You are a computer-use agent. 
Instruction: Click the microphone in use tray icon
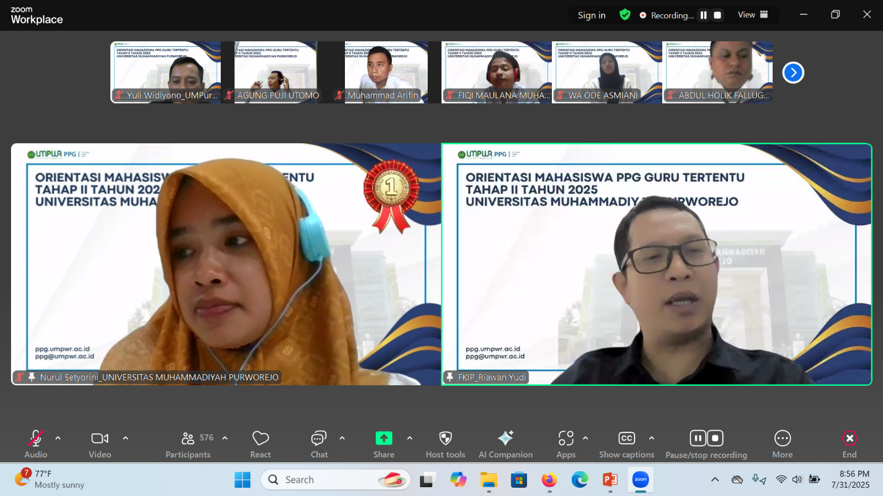pos(759,479)
